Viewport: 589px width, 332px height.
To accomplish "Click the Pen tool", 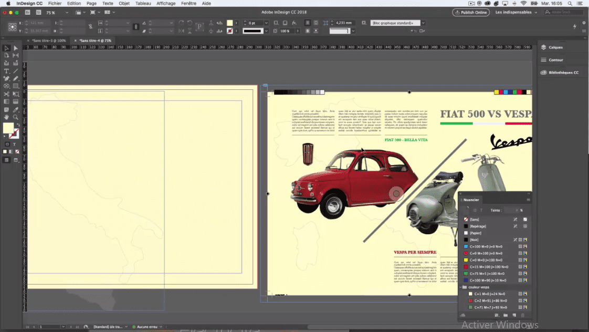I will click(x=6, y=78).
